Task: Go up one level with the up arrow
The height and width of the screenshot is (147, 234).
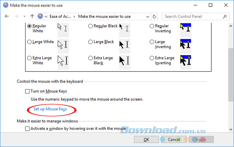Action: [32, 16]
